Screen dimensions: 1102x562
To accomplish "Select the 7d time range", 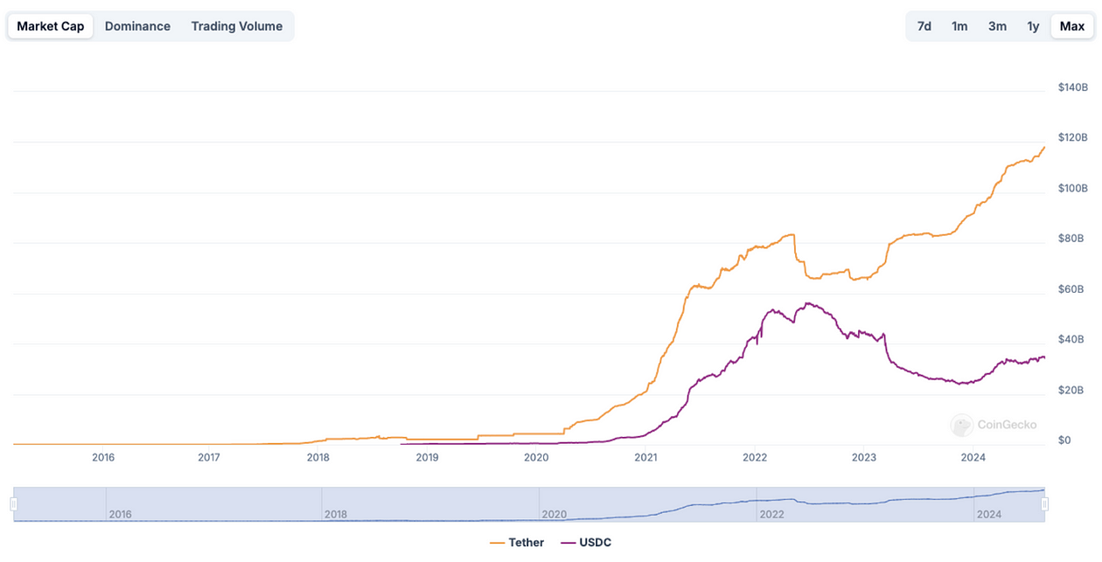I will click(x=924, y=26).
